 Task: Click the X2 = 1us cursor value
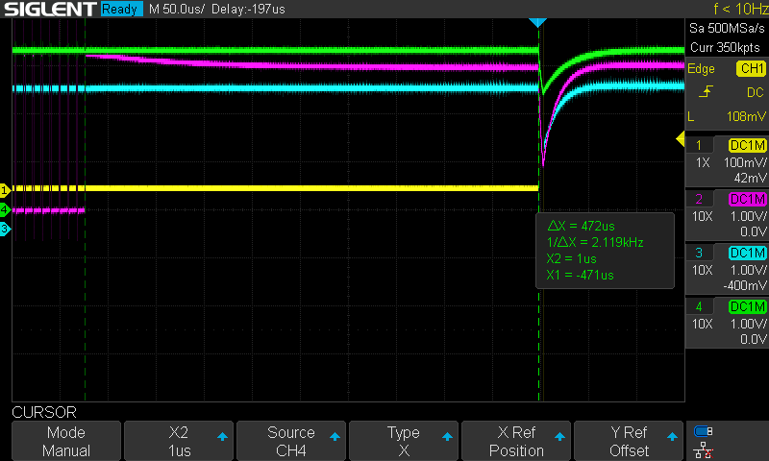coord(571,258)
